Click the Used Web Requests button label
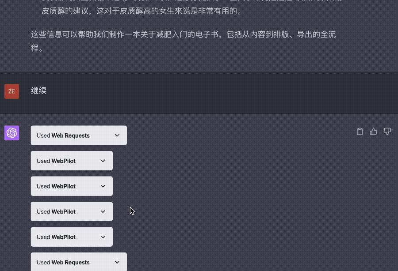398x271 pixels. (63, 135)
